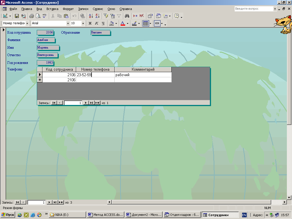Viewport: 292px width, 219px height.
Task: Go to last employee in main form navigator
Action: [55, 202]
